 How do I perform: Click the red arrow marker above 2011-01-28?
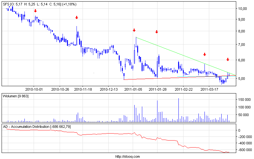(157, 32)
